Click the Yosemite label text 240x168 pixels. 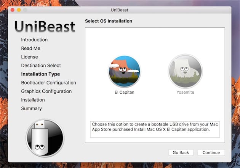point(185,92)
